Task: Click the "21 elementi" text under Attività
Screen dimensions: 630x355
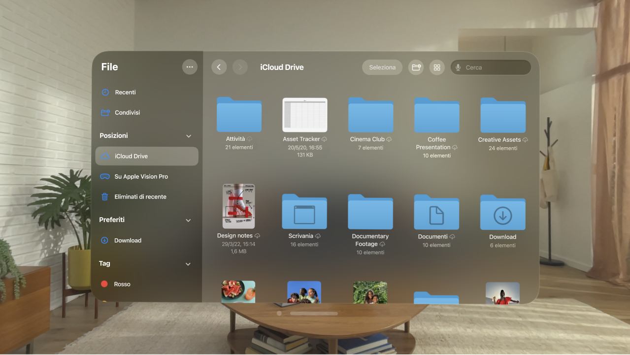Action: [239, 147]
